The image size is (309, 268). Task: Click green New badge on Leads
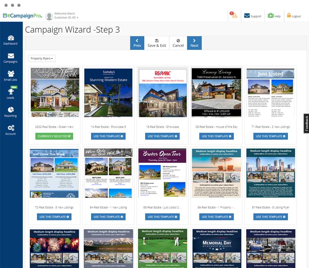pos(14,87)
